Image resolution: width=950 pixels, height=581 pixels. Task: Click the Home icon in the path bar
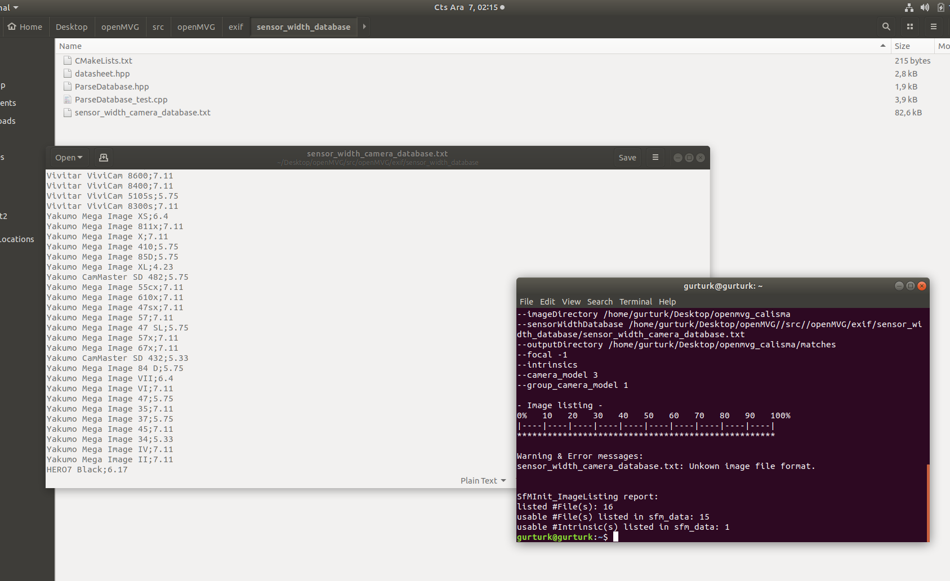coord(25,26)
